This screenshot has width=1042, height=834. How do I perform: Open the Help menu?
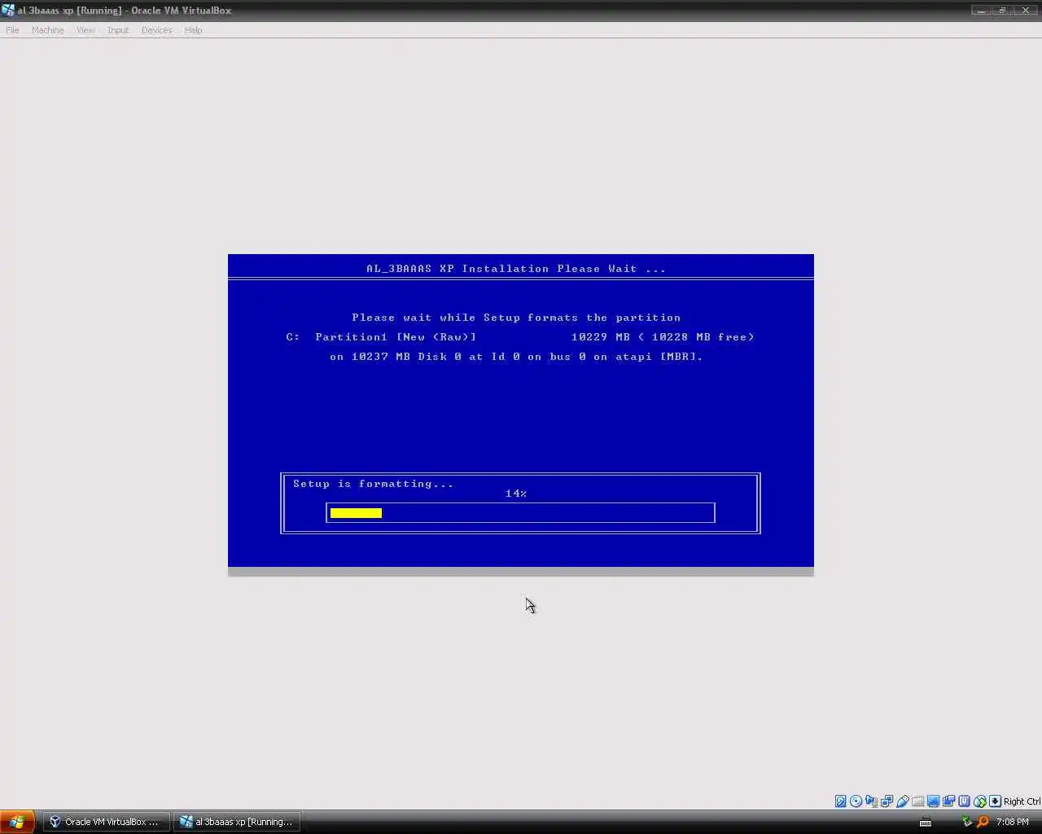[x=193, y=30]
